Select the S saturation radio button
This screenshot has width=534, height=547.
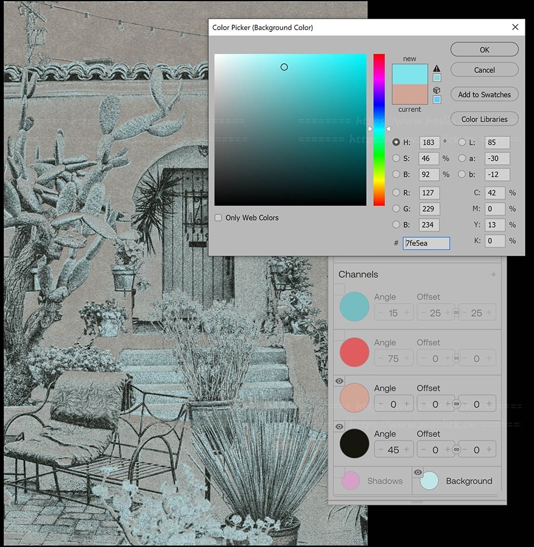[396, 159]
